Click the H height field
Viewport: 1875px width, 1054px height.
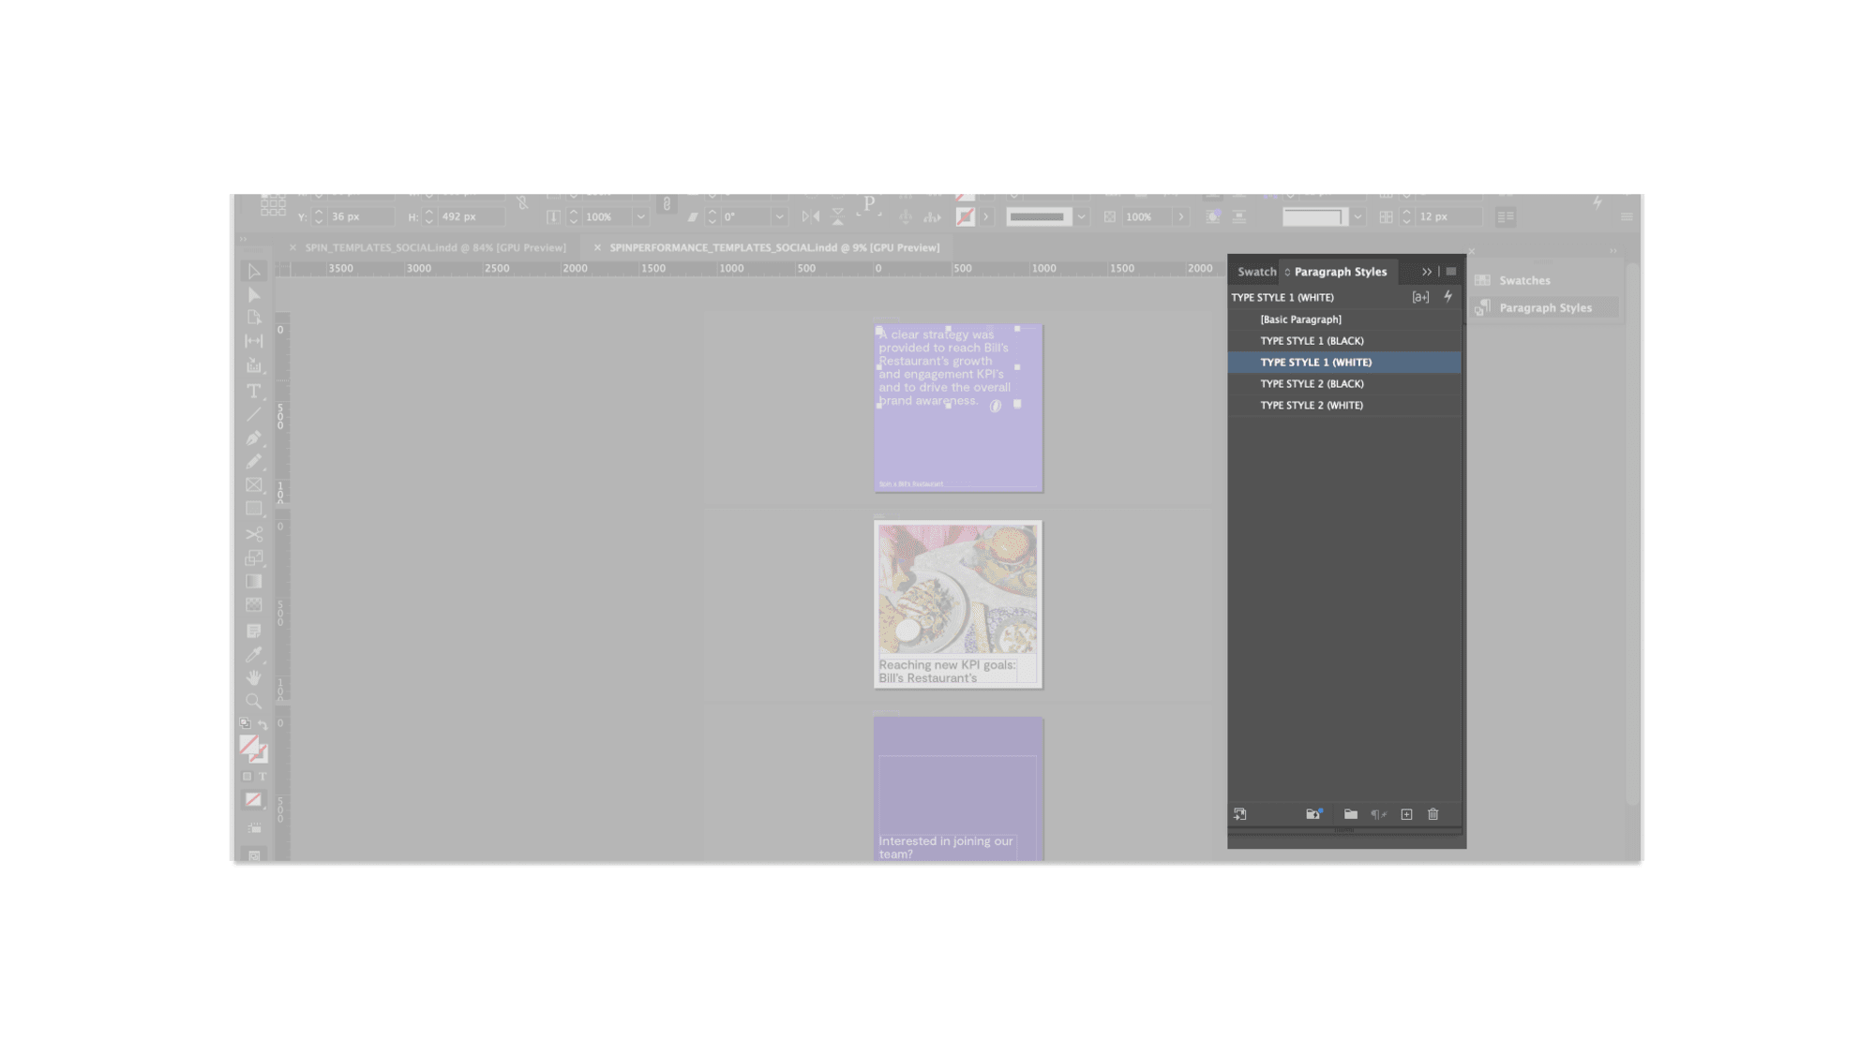[472, 217]
